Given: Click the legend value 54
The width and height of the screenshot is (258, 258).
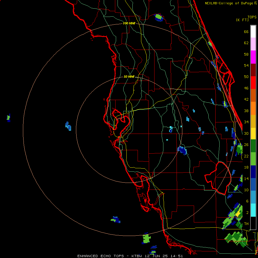Looking at the screenshot, I should (x=246, y=65).
